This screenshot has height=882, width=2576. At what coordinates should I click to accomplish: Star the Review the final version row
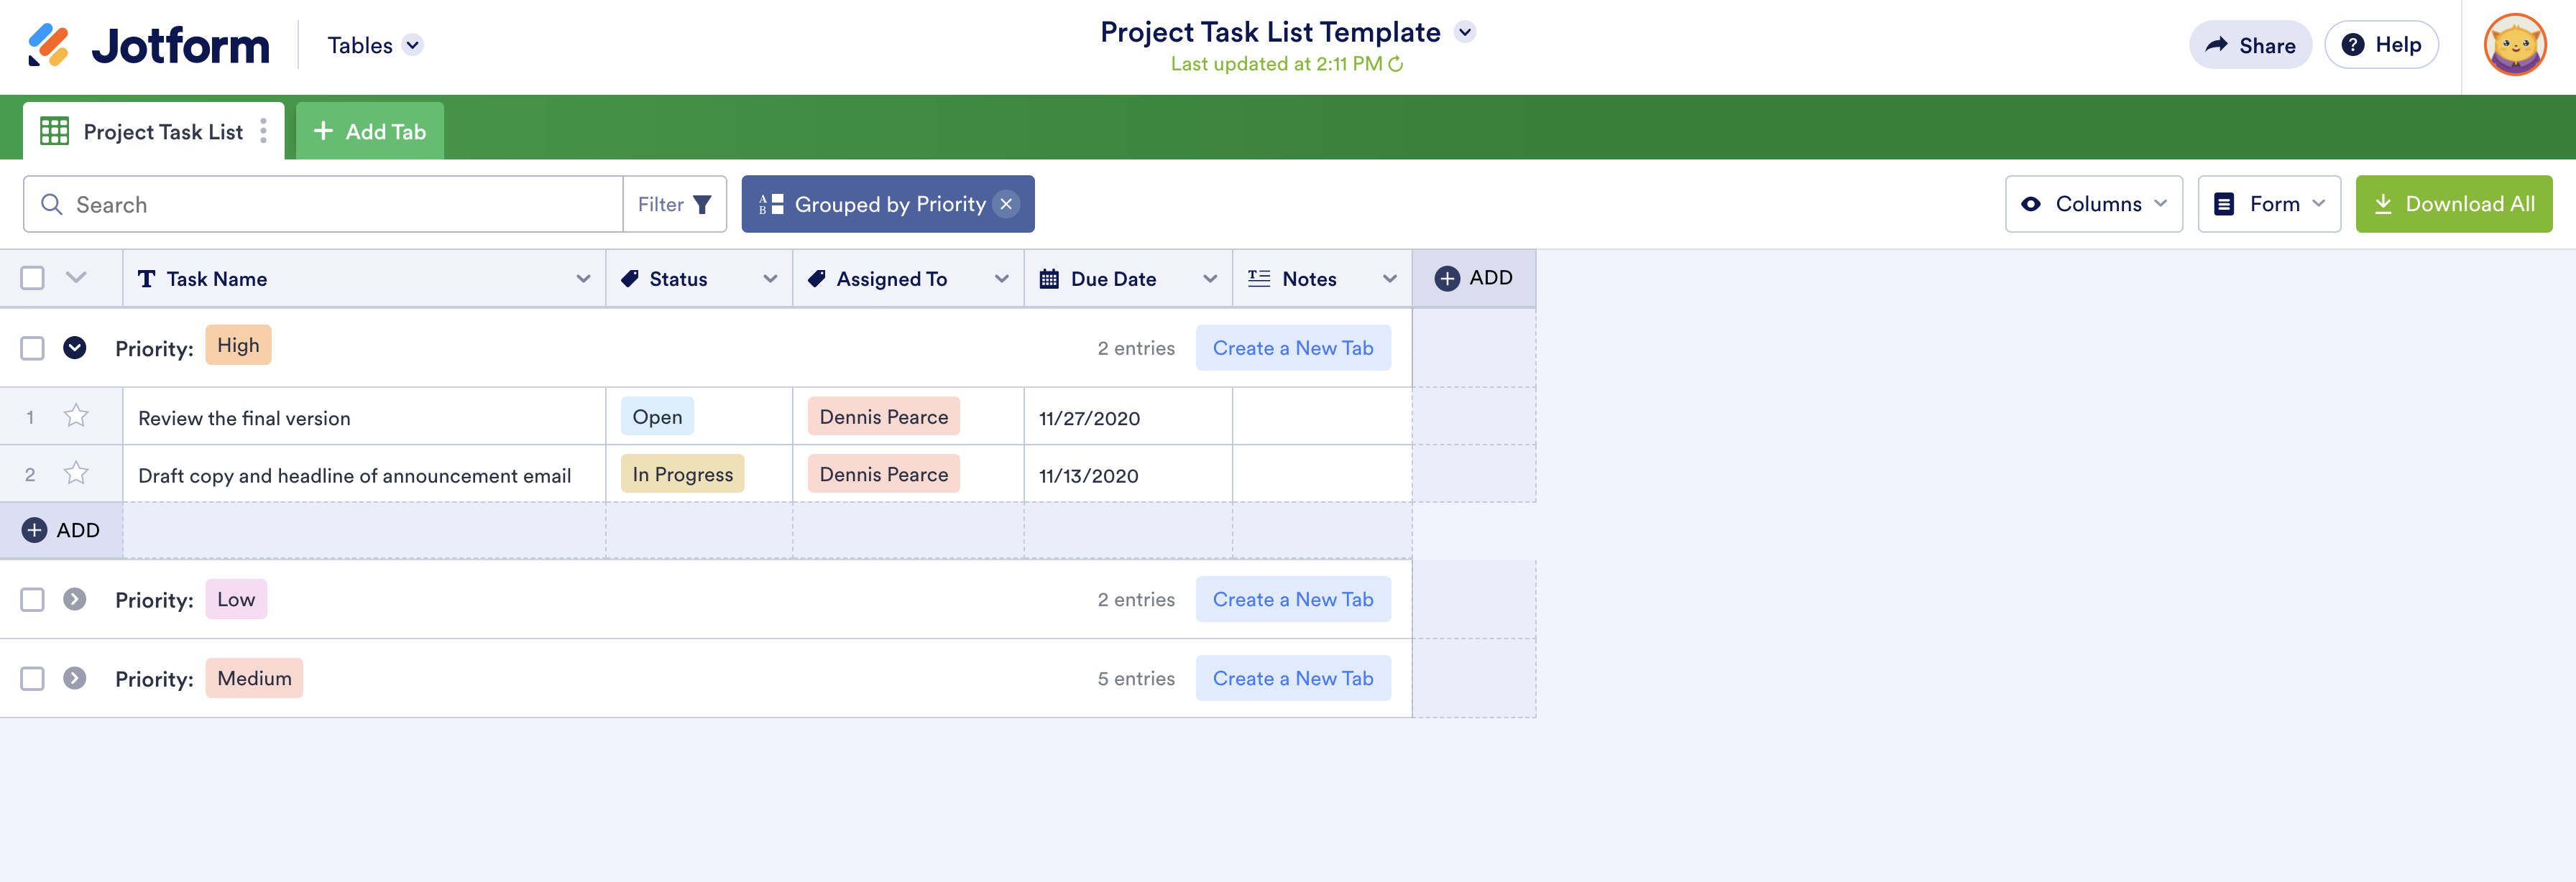76,417
